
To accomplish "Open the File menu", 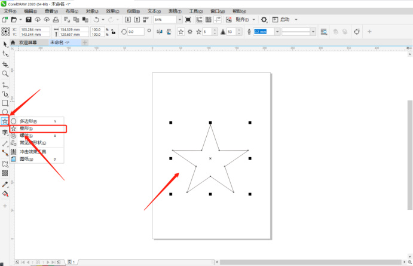I will coord(10,11).
